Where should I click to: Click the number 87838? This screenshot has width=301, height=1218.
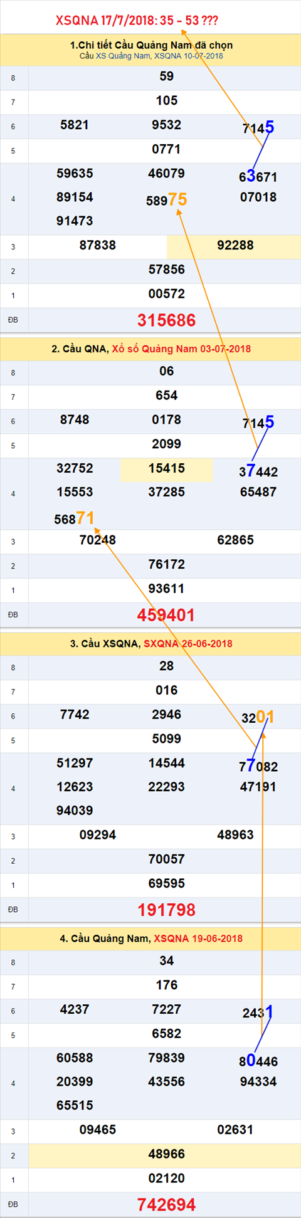coord(98,245)
